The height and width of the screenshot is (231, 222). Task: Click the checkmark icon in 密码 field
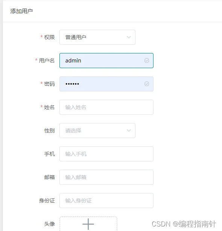(147, 84)
